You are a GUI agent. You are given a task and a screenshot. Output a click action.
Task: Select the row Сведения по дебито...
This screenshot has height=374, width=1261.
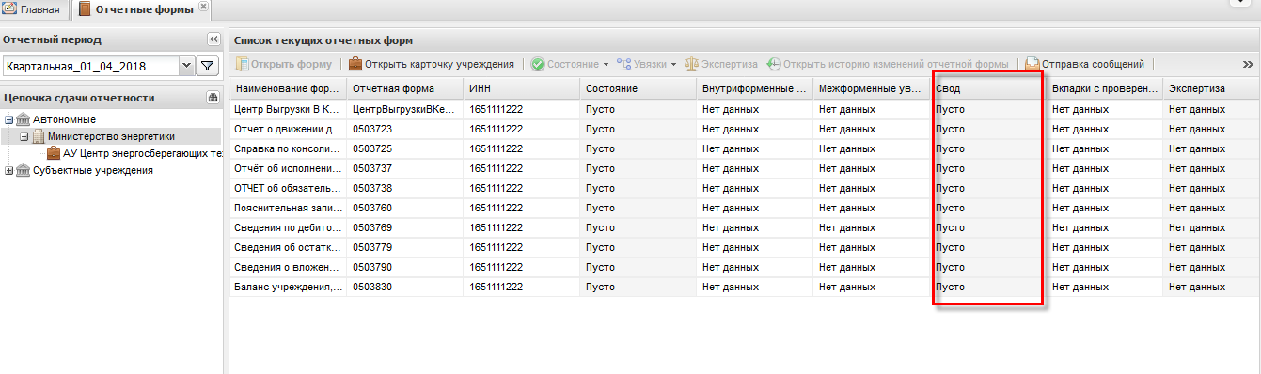click(x=745, y=227)
